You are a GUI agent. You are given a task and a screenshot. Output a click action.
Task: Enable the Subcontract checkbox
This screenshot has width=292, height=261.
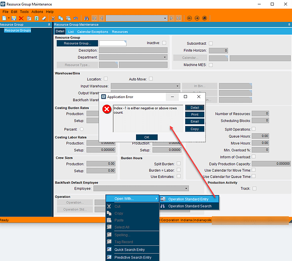(x=210, y=43)
